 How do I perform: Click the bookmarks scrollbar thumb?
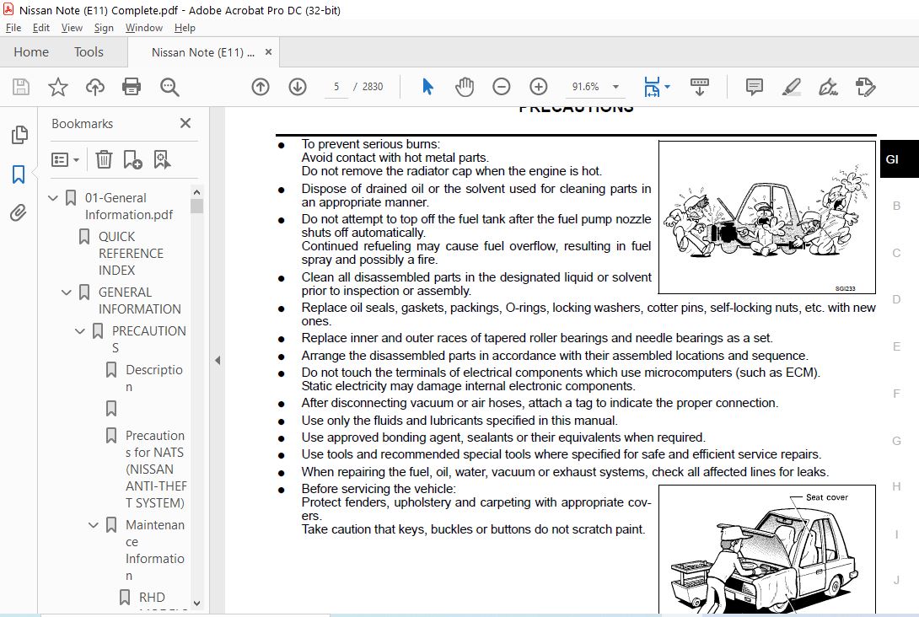(197, 206)
